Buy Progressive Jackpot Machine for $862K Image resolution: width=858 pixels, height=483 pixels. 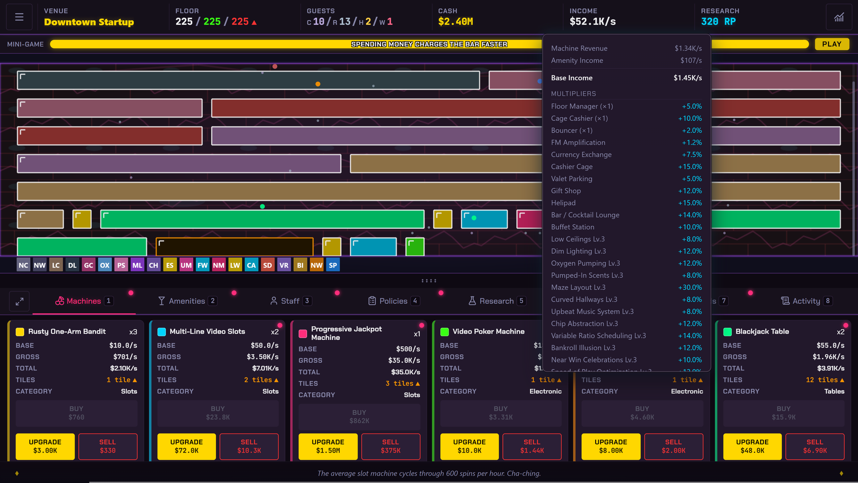pyautogui.click(x=359, y=417)
